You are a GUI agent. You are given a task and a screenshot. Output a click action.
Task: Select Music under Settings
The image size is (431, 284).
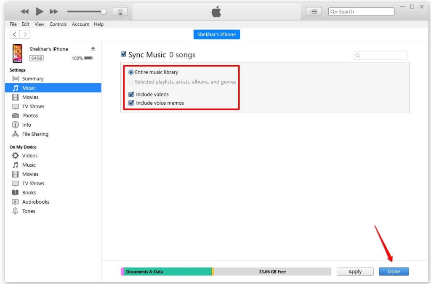tap(53, 88)
